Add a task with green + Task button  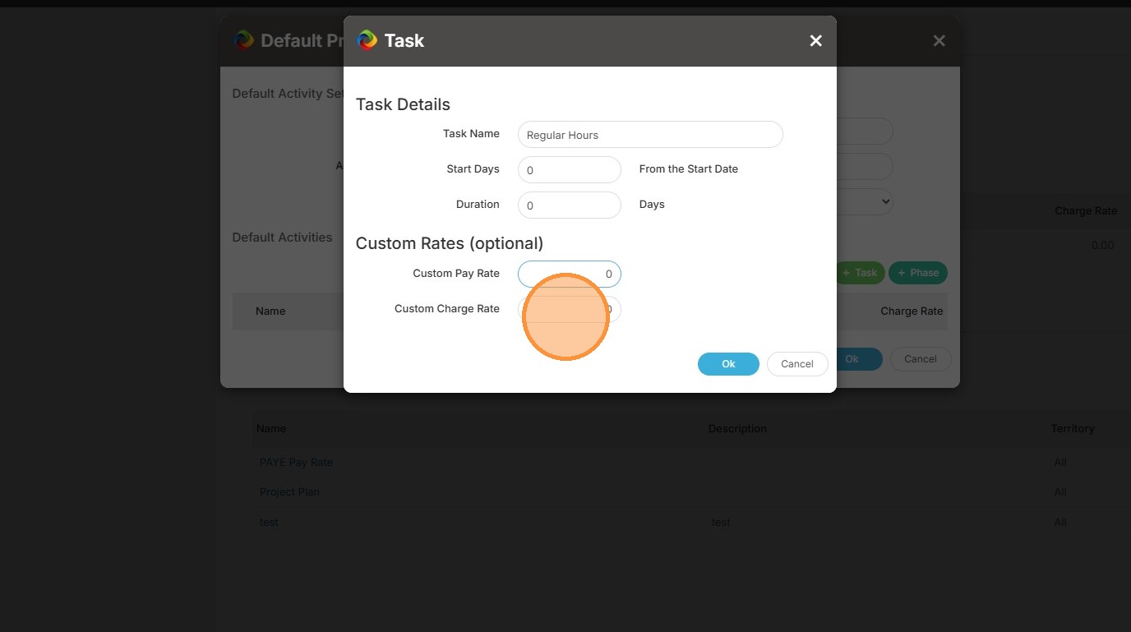point(861,273)
